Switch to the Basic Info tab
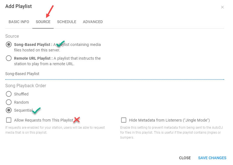233x165 pixels. click(x=19, y=22)
